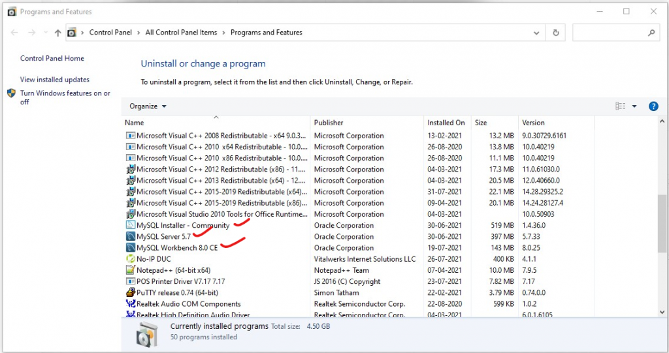Select the PuTTY release 0.74 (64-bit) entry
The image size is (669, 353).
pos(359,292)
